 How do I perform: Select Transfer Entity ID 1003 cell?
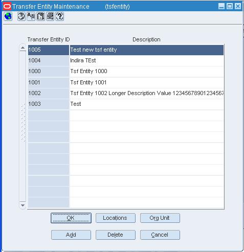[49, 104]
